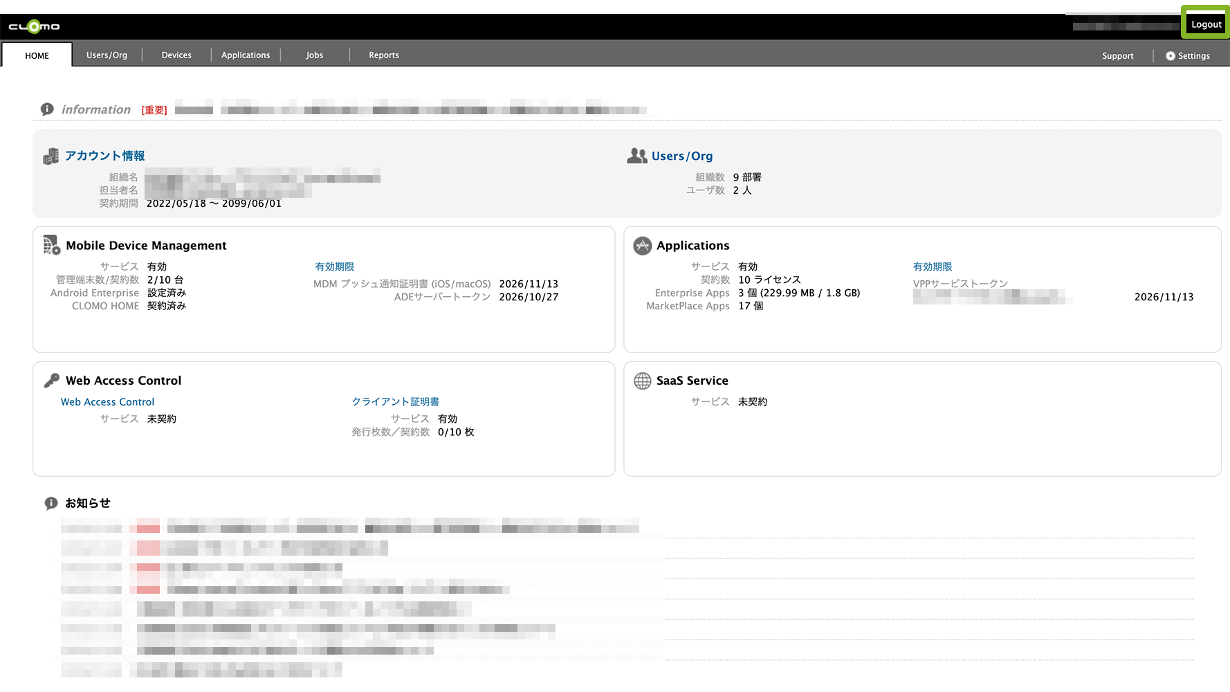
Task: Select the Jobs tab
Action: point(315,55)
